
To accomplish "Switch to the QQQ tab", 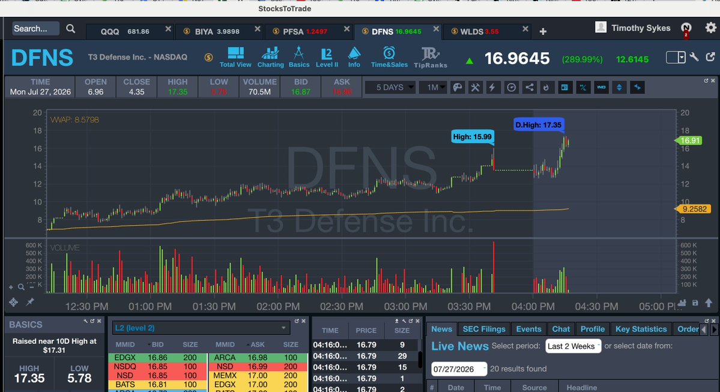I will pyautogui.click(x=125, y=31).
